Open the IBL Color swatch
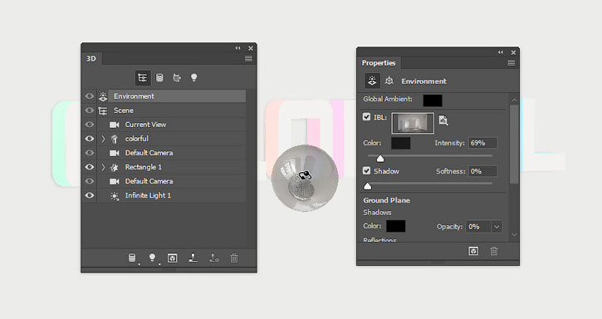602x319 pixels. (x=401, y=144)
